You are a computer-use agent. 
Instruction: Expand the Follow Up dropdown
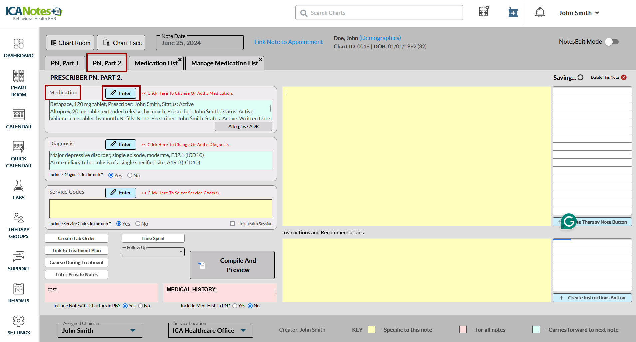click(153, 252)
